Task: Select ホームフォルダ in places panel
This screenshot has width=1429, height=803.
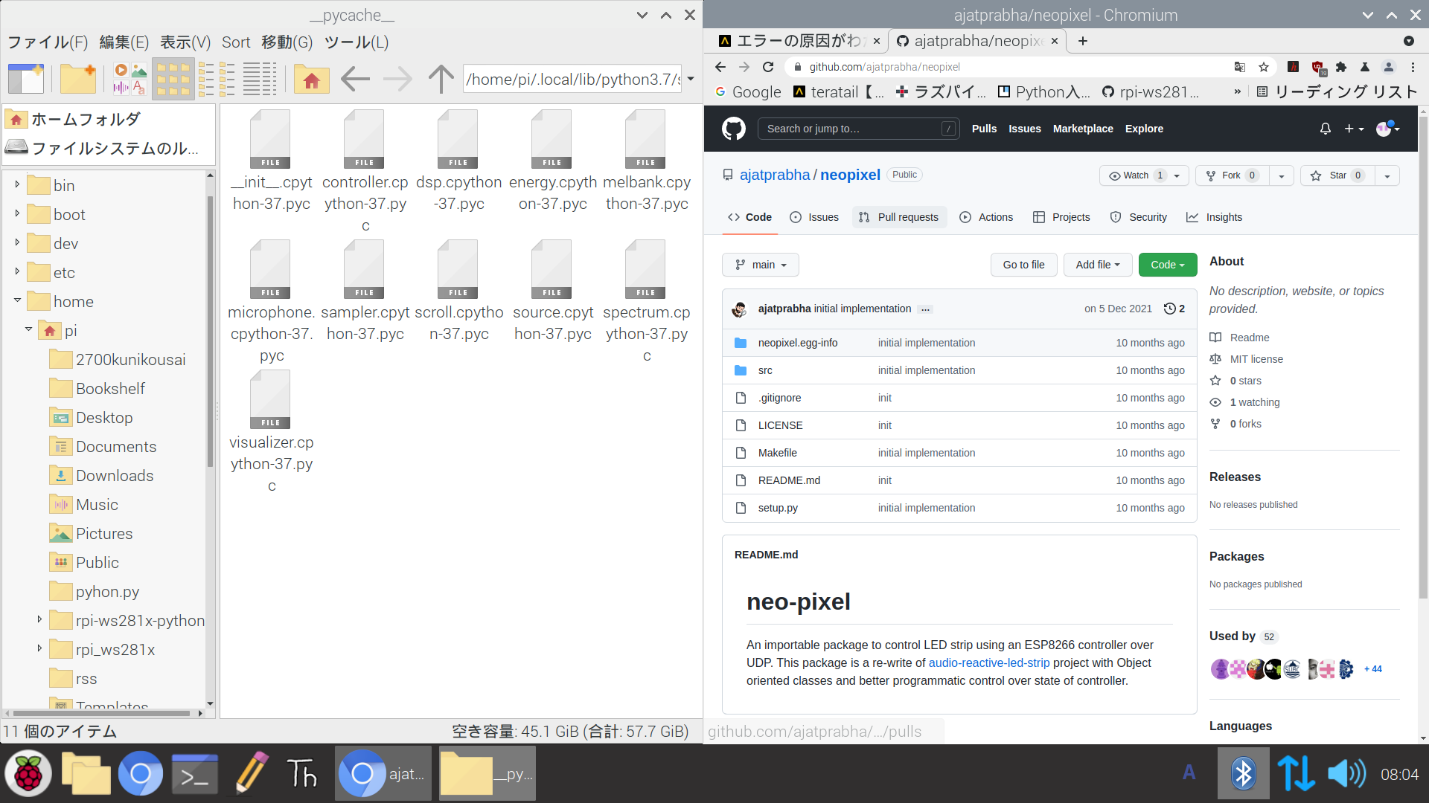Action: pos(74,119)
